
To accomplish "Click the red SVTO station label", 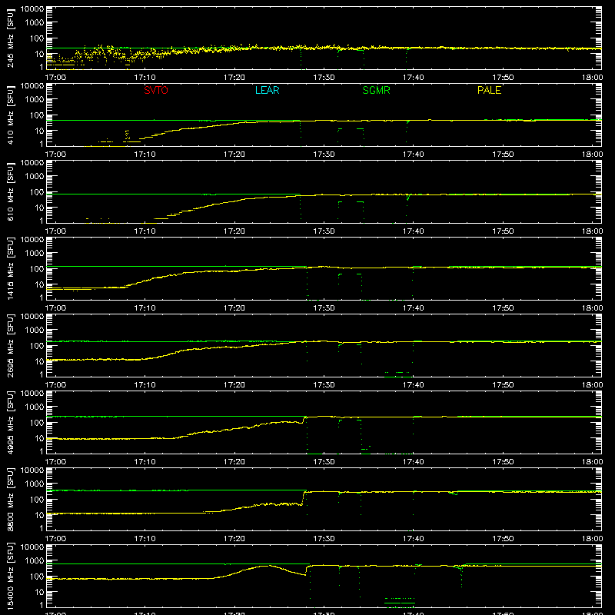I will [156, 90].
